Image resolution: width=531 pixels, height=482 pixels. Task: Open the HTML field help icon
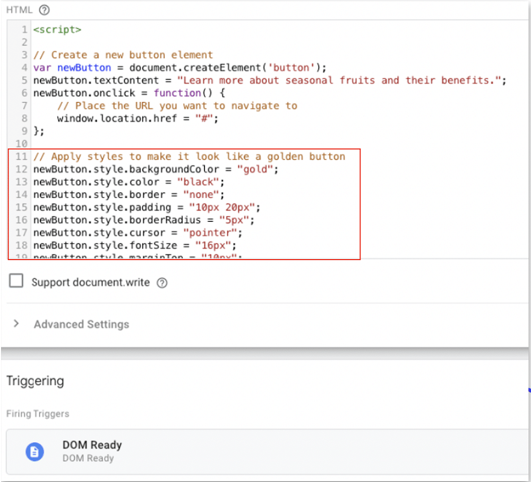coord(44,10)
